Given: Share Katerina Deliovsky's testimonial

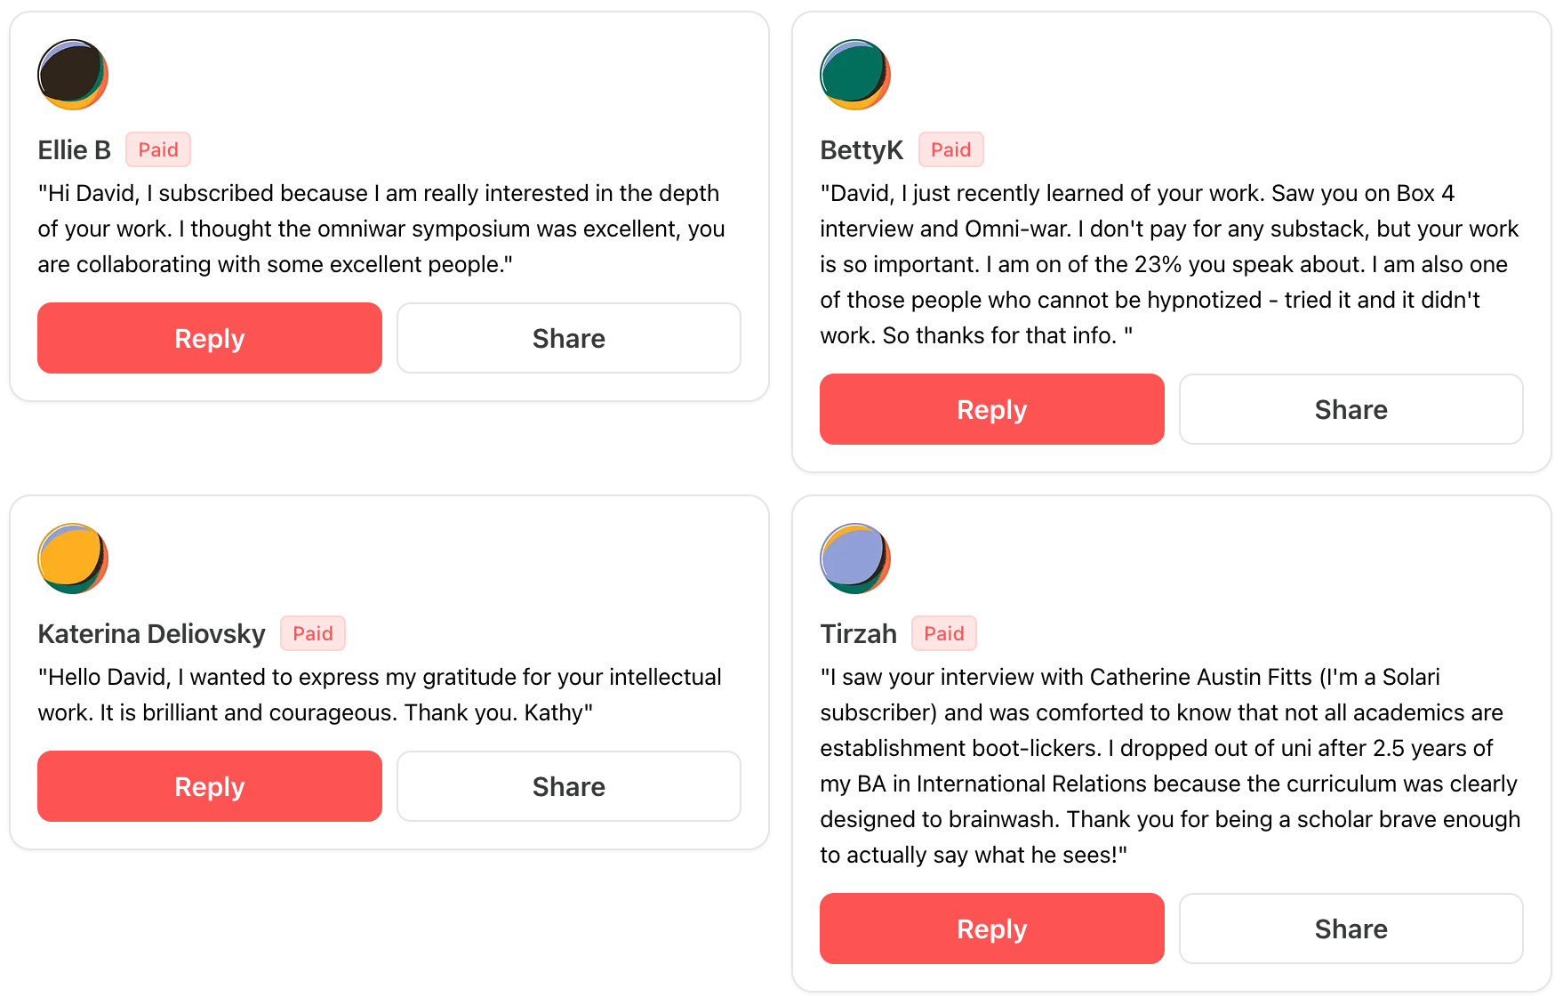Looking at the screenshot, I should point(568,786).
